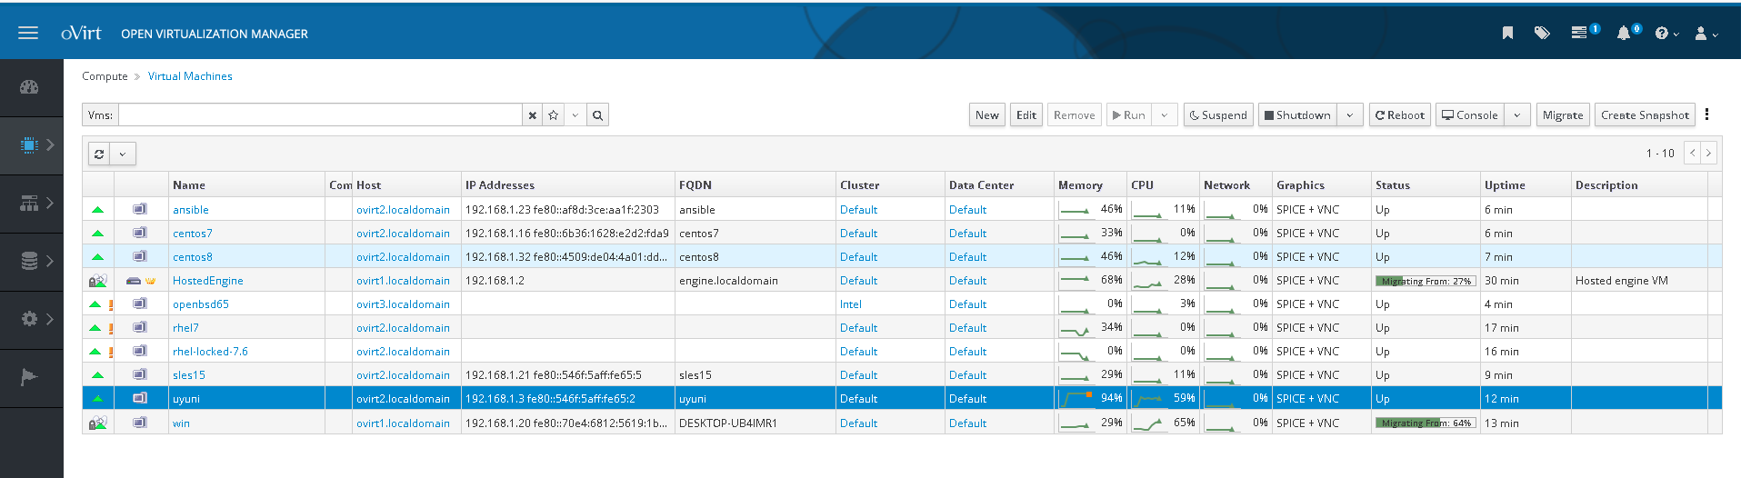
Task: Click the tags icon in header
Action: (1542, 33)
